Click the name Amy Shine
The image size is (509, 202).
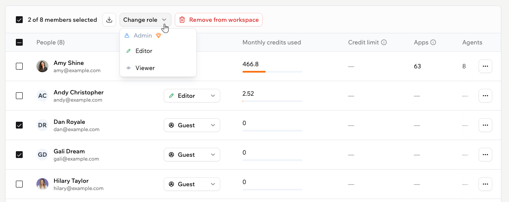(x=69, y=63)
